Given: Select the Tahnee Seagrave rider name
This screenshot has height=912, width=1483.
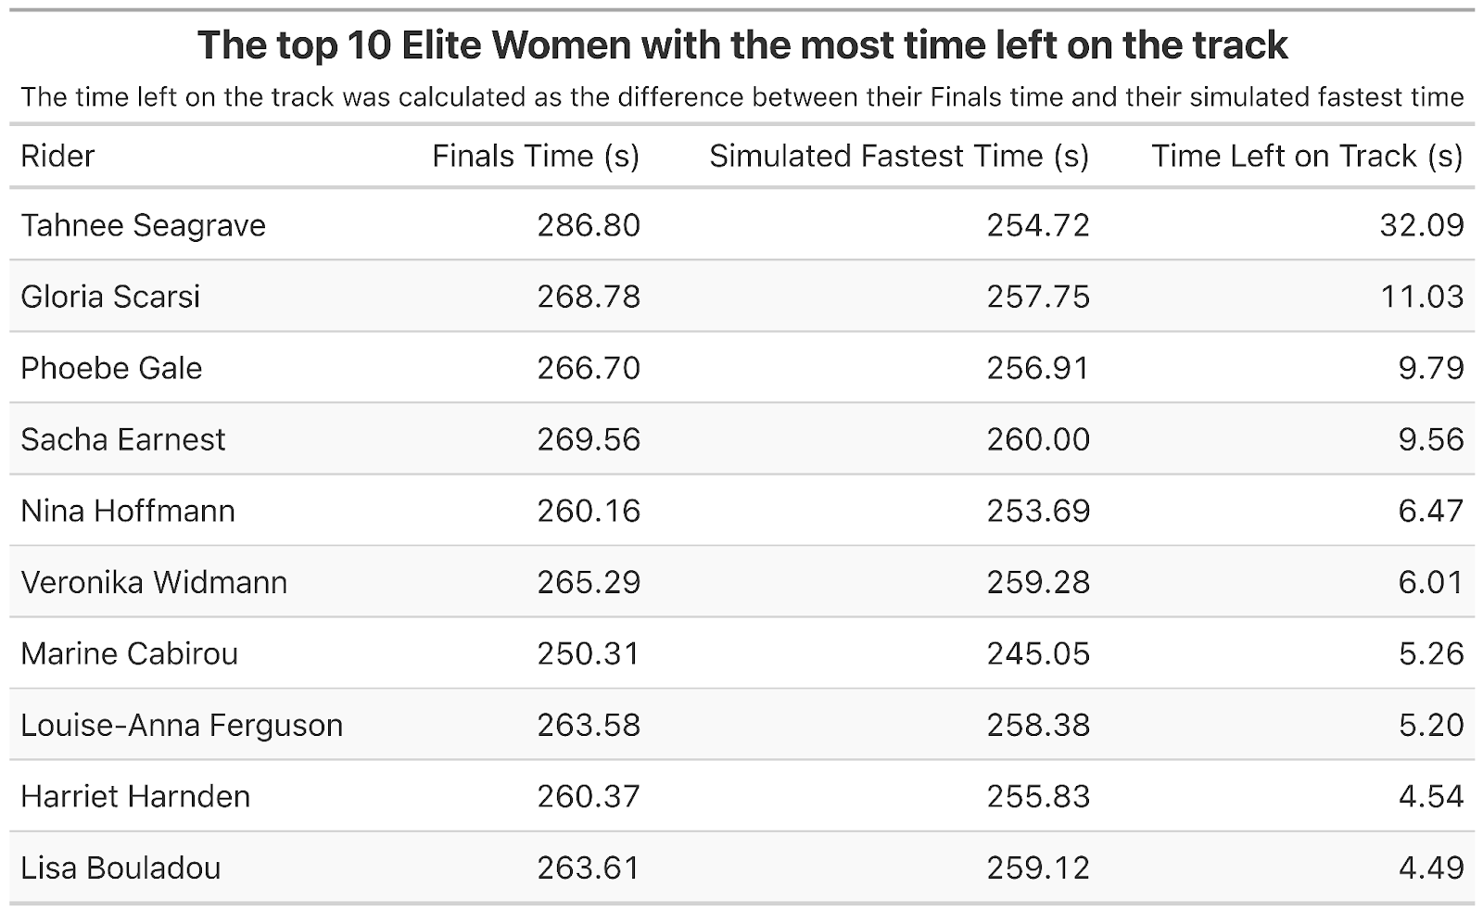Looking at the screenshot, I should click(x=143, y=225).
